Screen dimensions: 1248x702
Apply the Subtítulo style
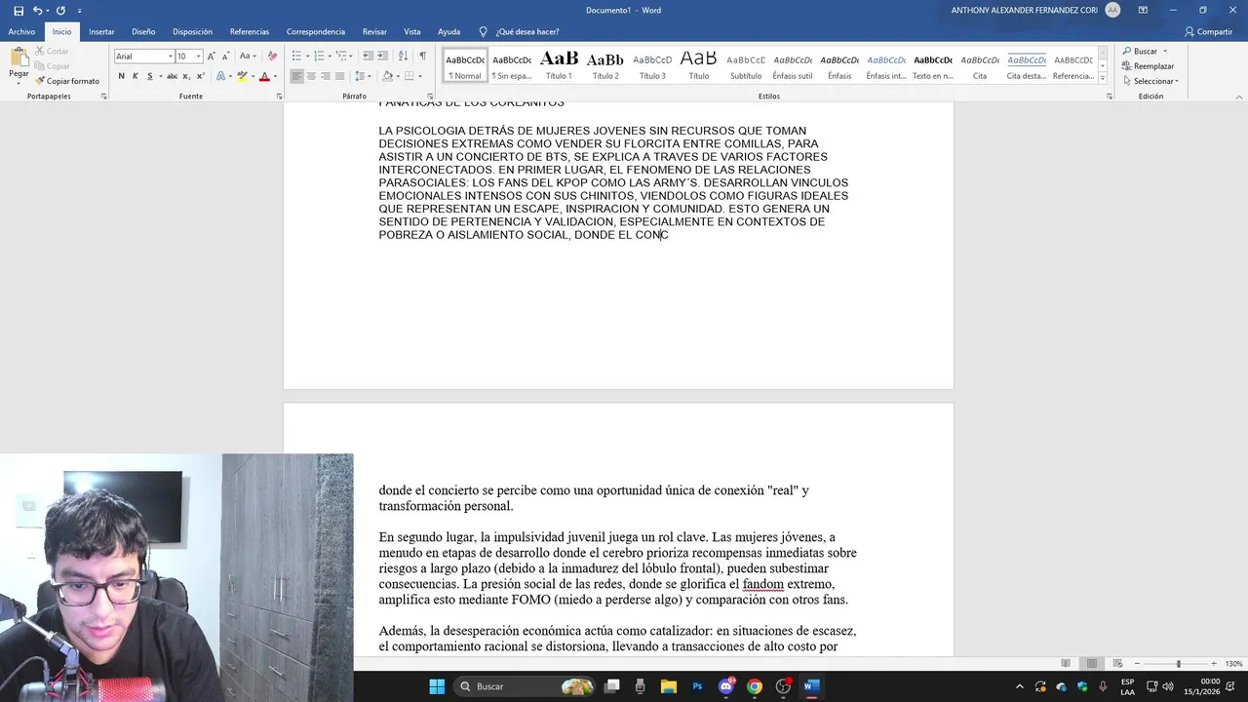746,65
